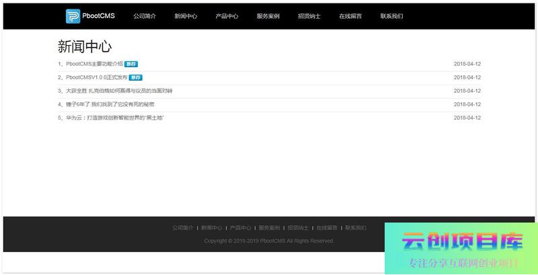Open 在线留言 from the top navigation

(350, 16)
